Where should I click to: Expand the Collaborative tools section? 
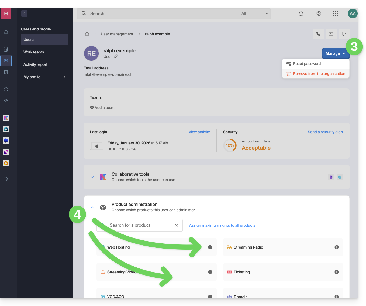tap(92, 177)
